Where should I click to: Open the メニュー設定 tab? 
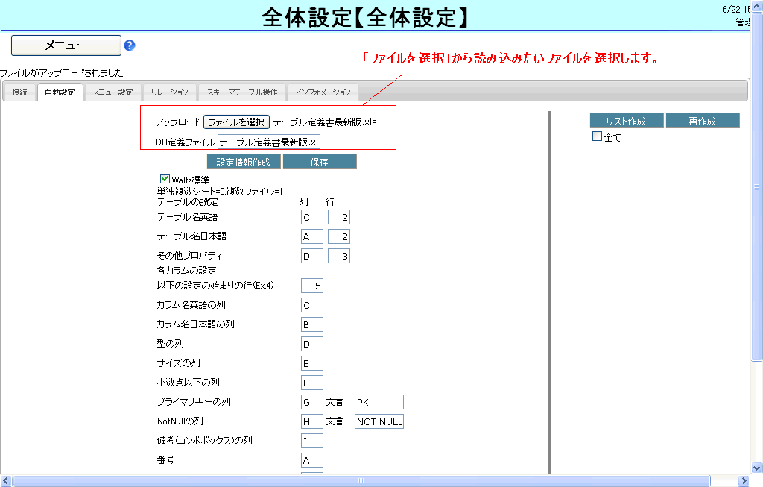pyautogui.click(x=113, y=92)
